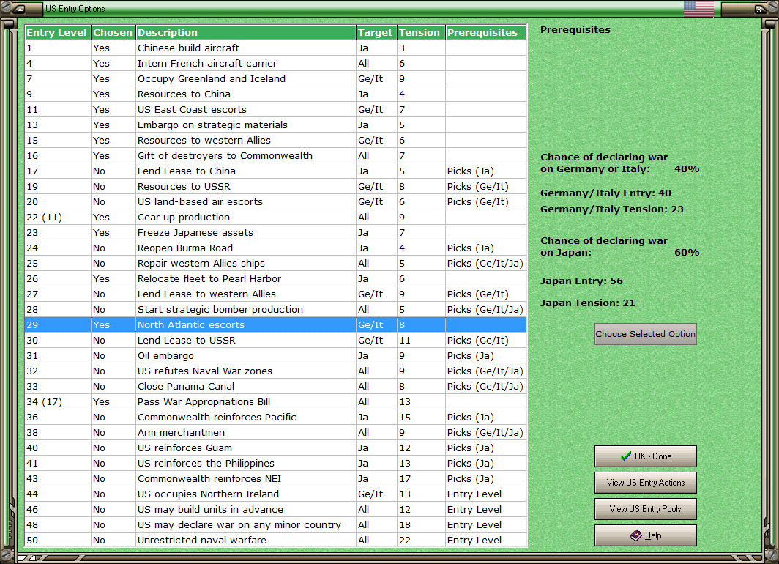Select Oil embargo row
Viewport: 779px width, 564px height.
click(276, 356)
